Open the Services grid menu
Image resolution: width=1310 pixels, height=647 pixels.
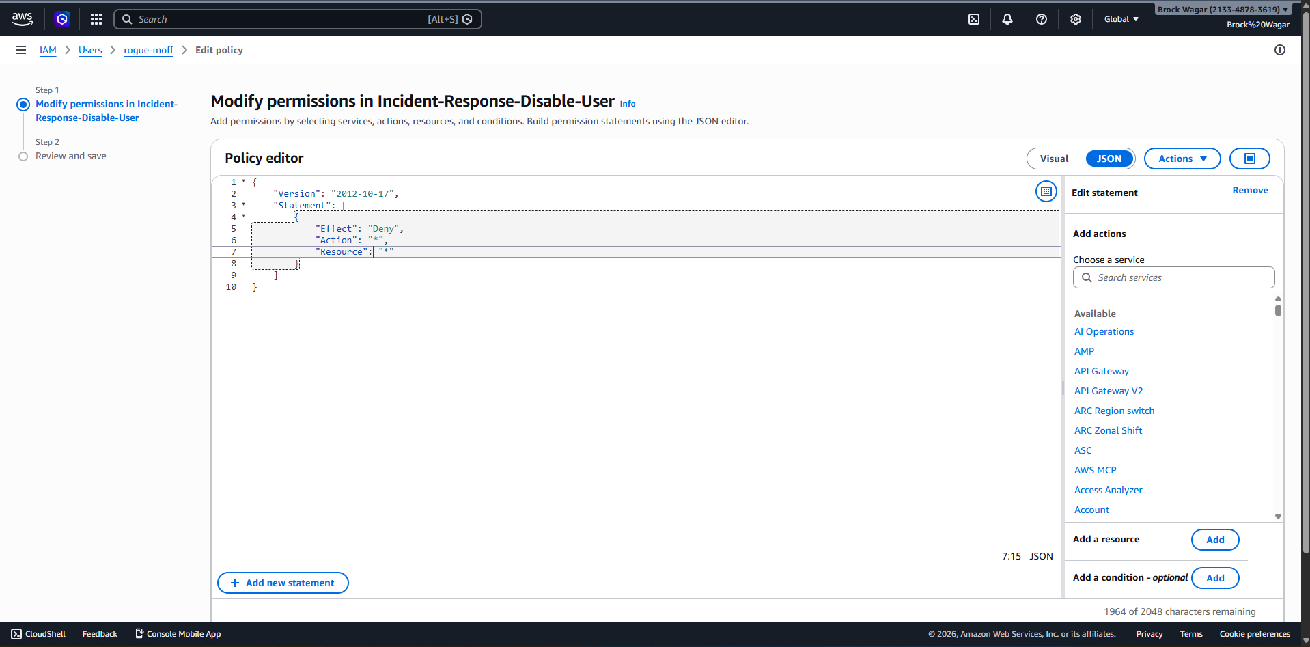pos(96,18)
